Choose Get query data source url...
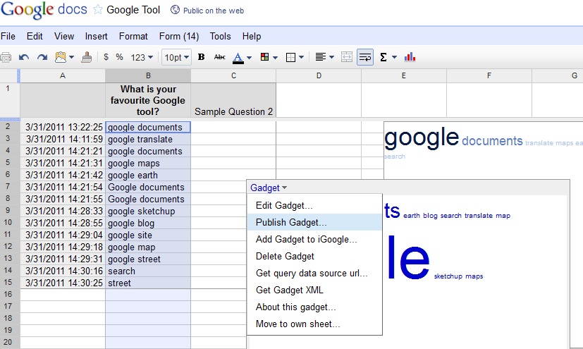Screen dimensions: 583x349 click(314, 273)
